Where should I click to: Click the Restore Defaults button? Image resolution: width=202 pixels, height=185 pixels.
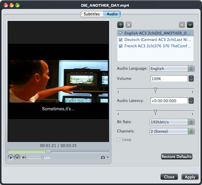(x=177, y=156)
